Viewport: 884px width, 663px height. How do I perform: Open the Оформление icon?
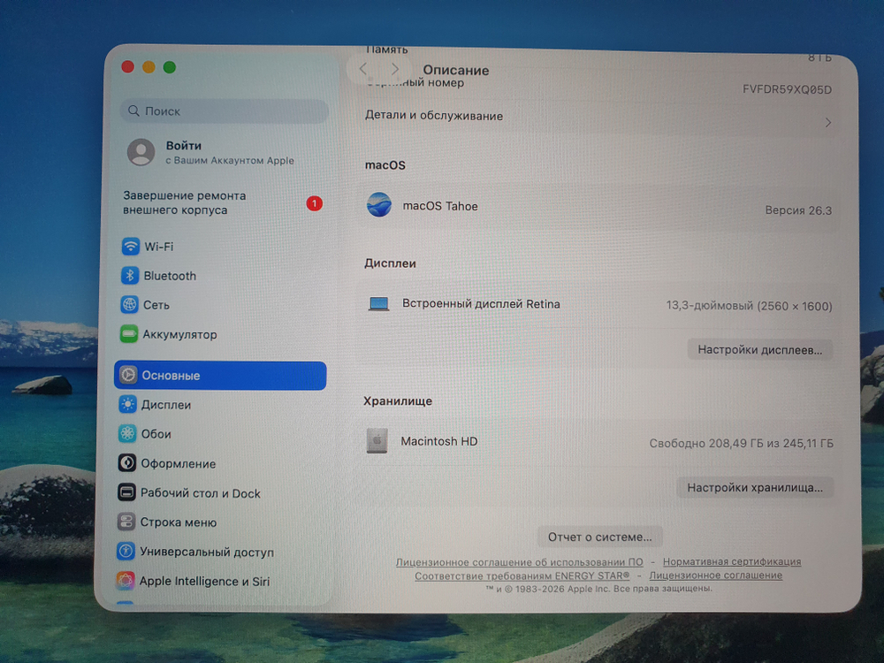(x=126, y=463)
